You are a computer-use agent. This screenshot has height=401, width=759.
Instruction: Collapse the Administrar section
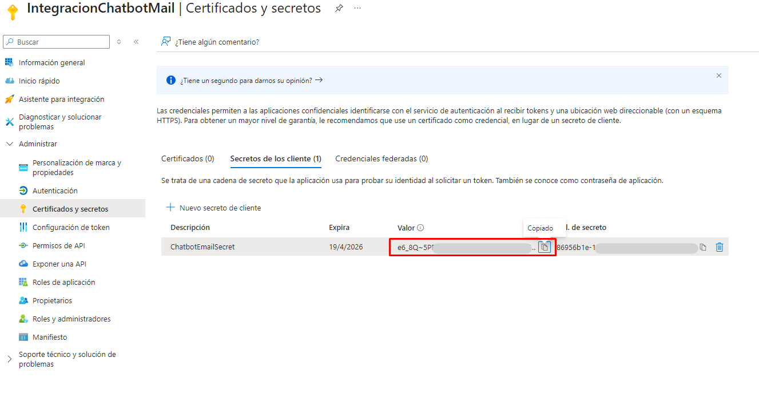pos(10,144)
